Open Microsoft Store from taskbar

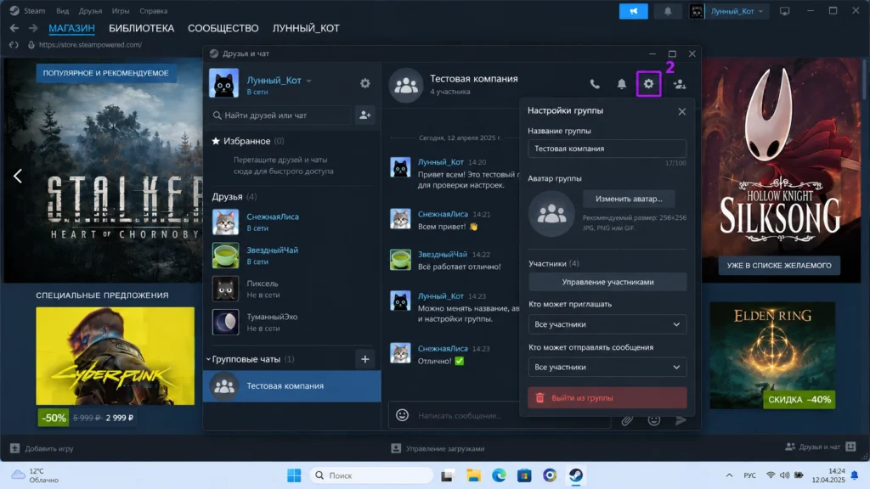(524, 475)
